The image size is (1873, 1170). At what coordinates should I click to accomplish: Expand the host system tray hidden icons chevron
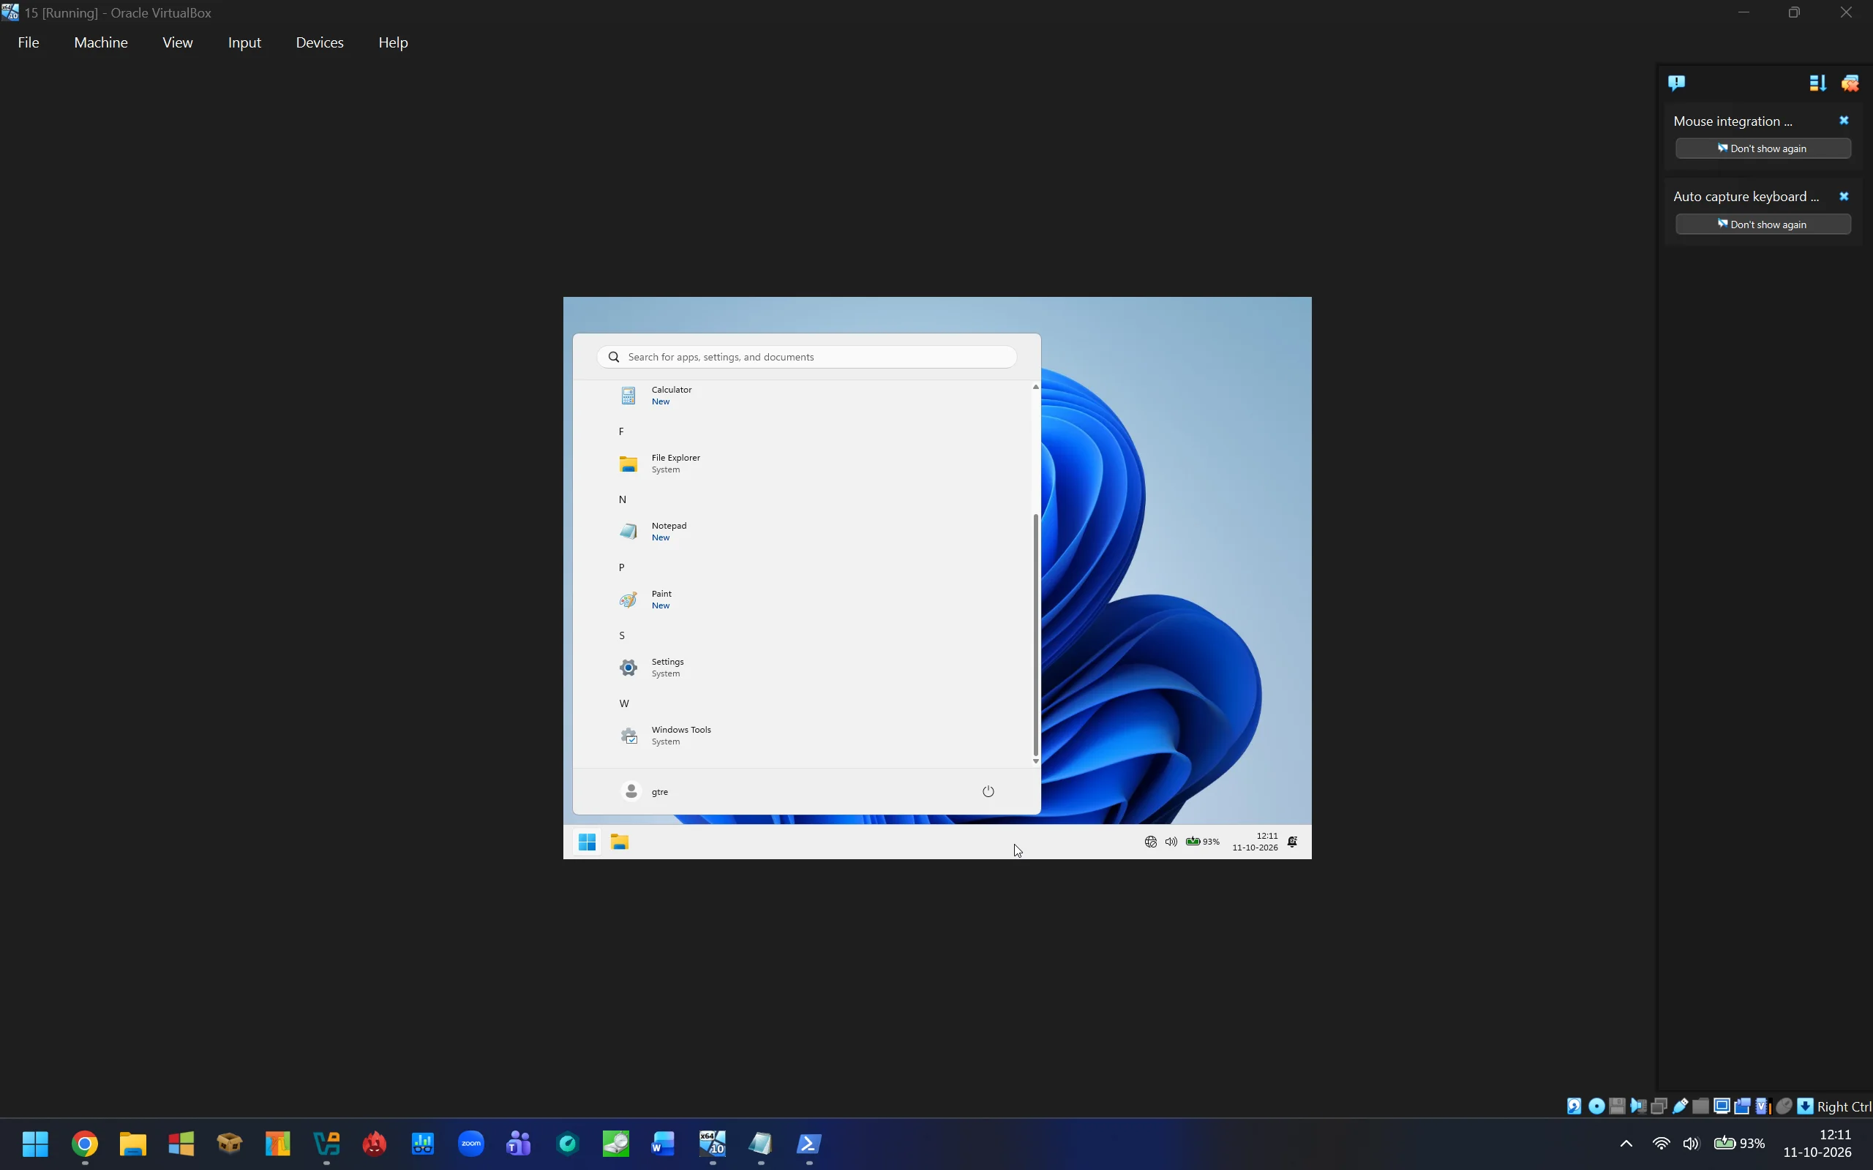pyautogui.click(x=1626, y=1144)
